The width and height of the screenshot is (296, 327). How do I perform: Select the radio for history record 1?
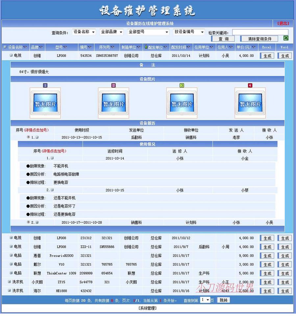[28, 137]
